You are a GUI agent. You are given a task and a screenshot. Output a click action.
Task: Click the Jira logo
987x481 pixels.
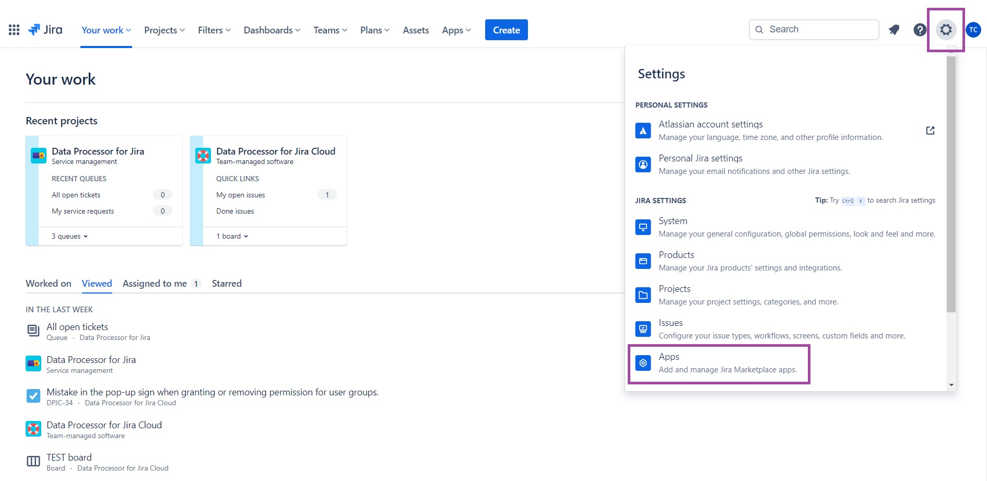[x=45, y=30]
